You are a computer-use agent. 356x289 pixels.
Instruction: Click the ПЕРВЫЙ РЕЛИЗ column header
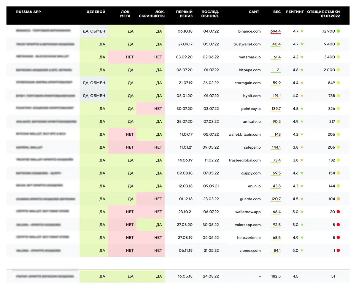[184, 14]
